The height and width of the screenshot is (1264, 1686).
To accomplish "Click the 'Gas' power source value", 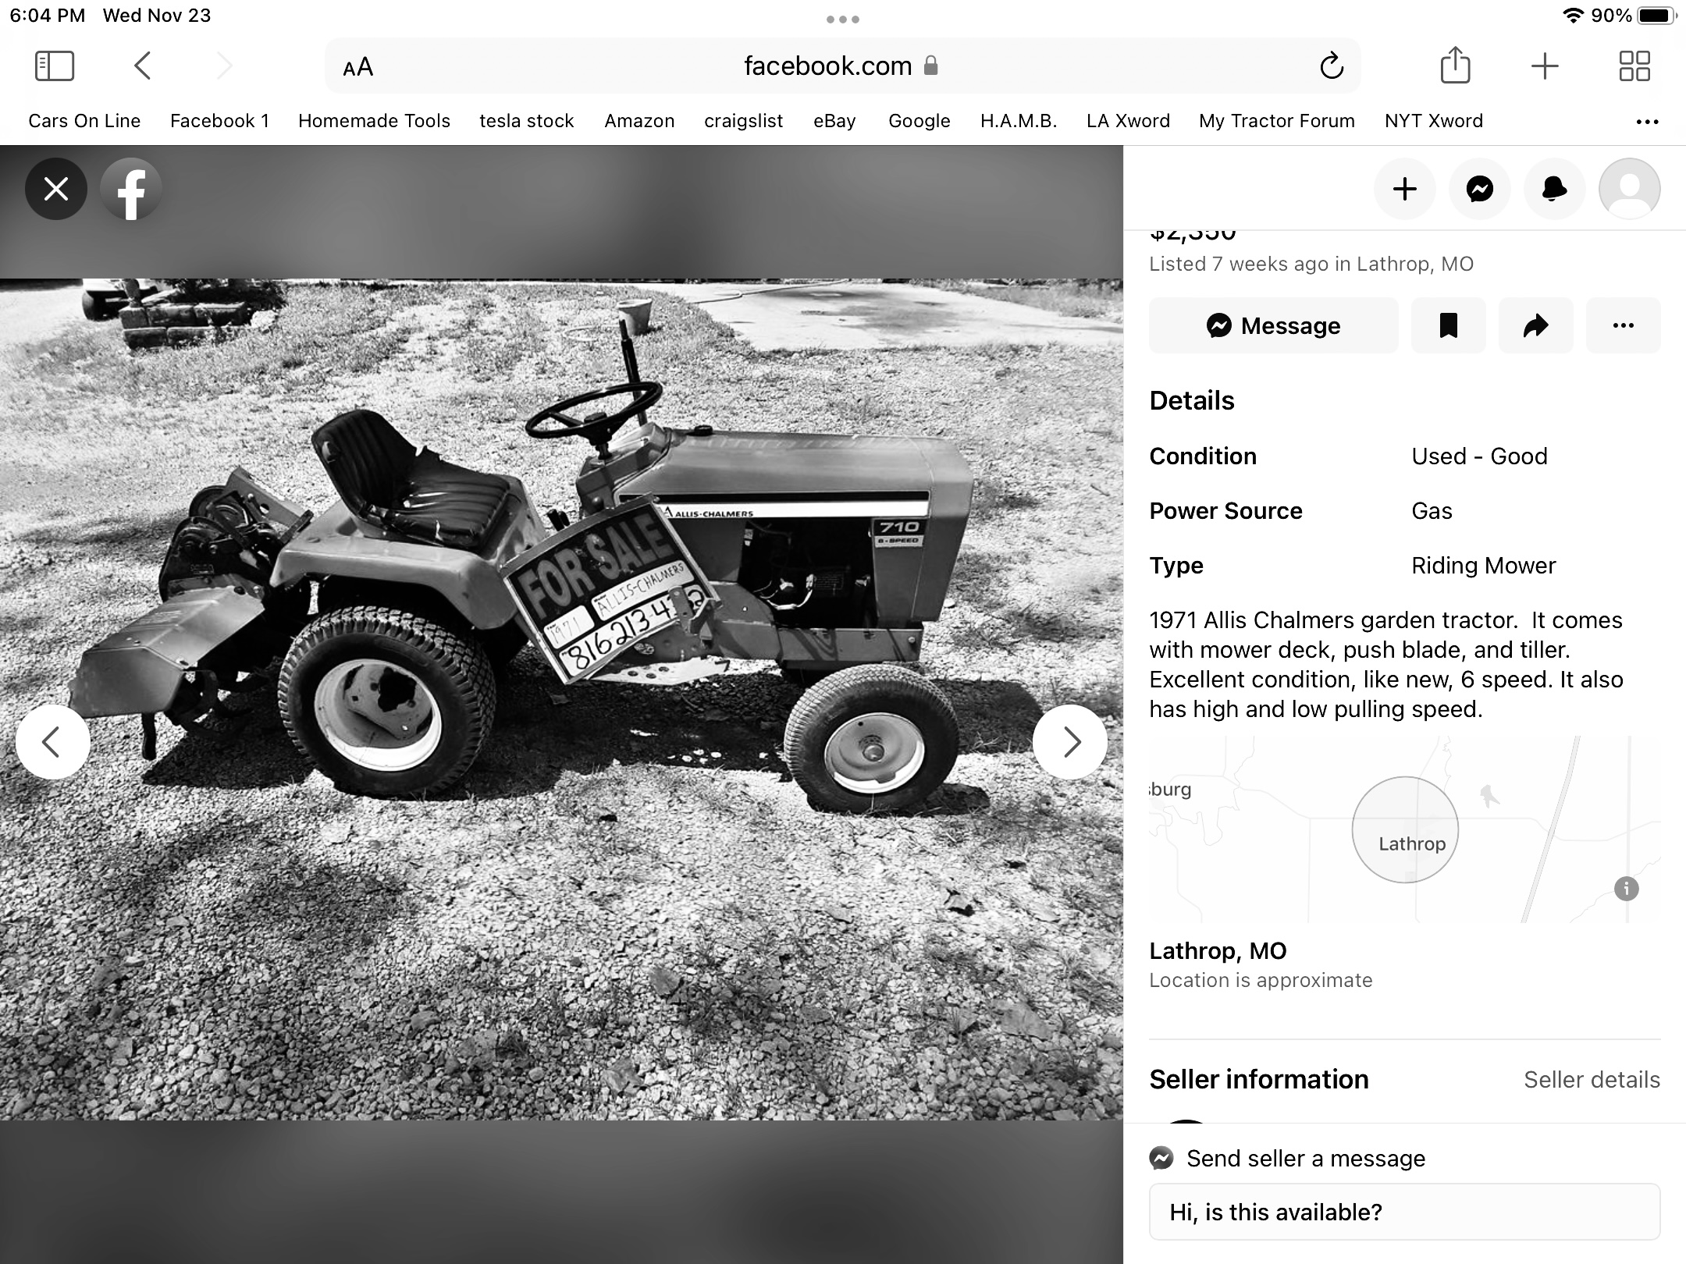I will [x=1432, y=511].
